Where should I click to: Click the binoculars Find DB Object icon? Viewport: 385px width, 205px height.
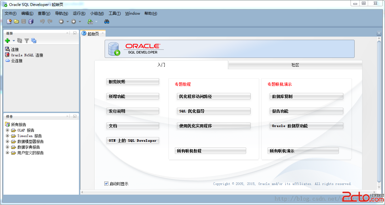[107, 22]
